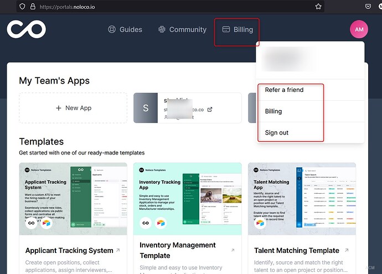
Task: Click the Inventory Management Template title
Action: 178,250
